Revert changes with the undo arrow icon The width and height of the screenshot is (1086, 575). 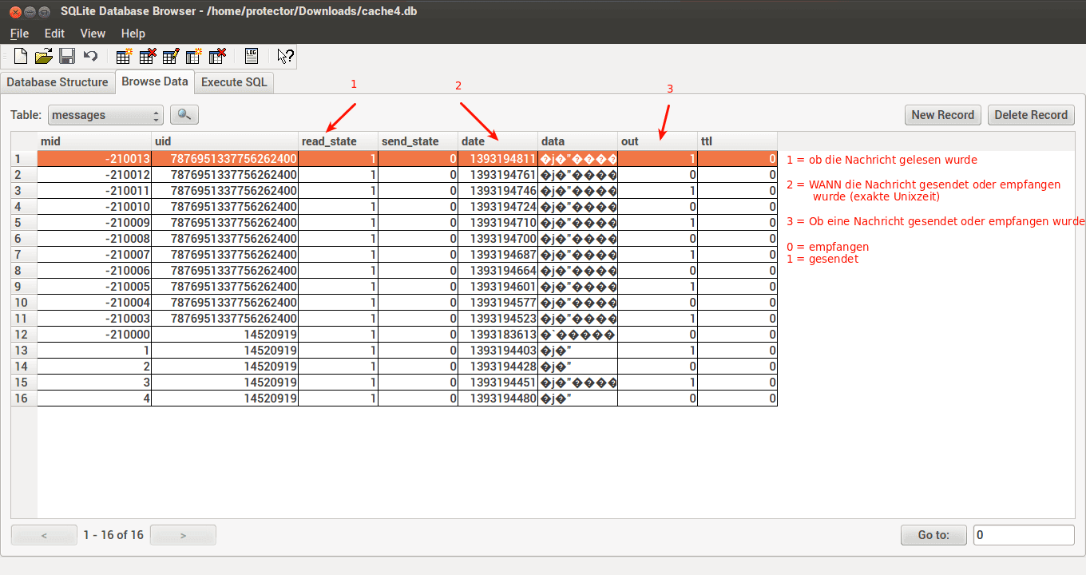tap(90, 56)
